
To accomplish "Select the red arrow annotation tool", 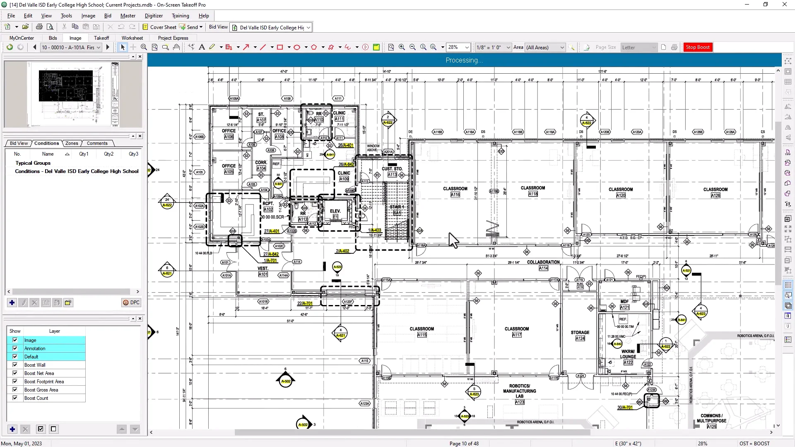I will click(x=246, y=47).
